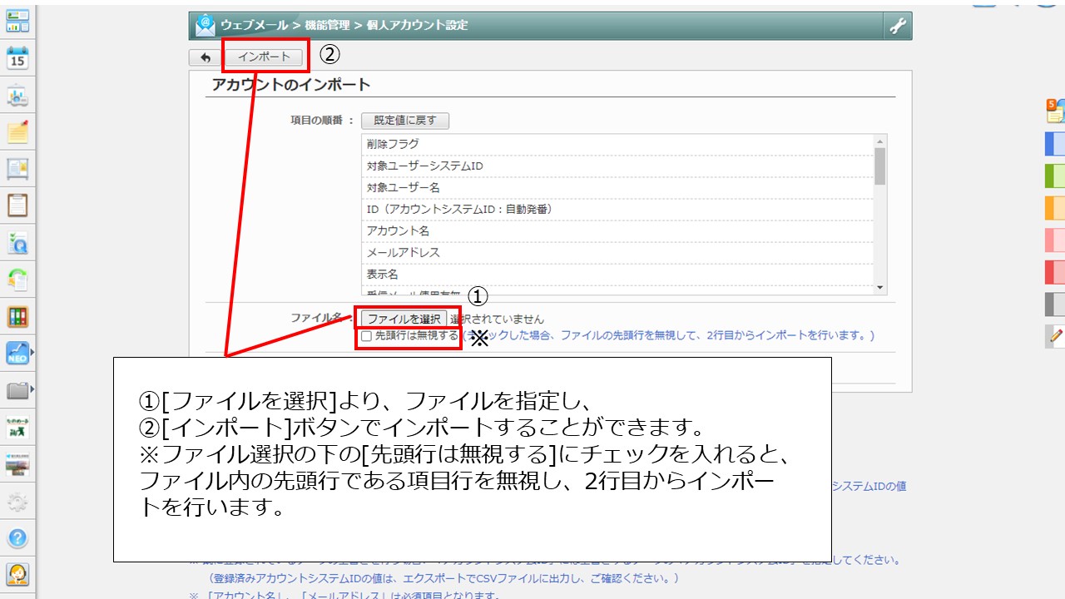The image size is (1065, 599).
Task: Click the item list scroll up arrow
Action: point(880,141)
